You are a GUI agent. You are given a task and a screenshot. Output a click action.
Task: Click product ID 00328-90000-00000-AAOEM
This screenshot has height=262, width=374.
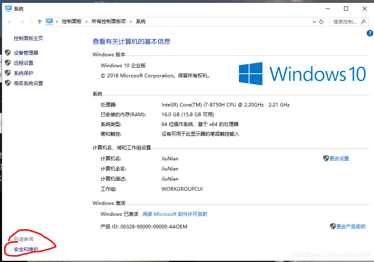point(154,227)
